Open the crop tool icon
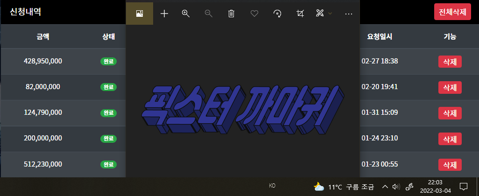 point(300,14)
